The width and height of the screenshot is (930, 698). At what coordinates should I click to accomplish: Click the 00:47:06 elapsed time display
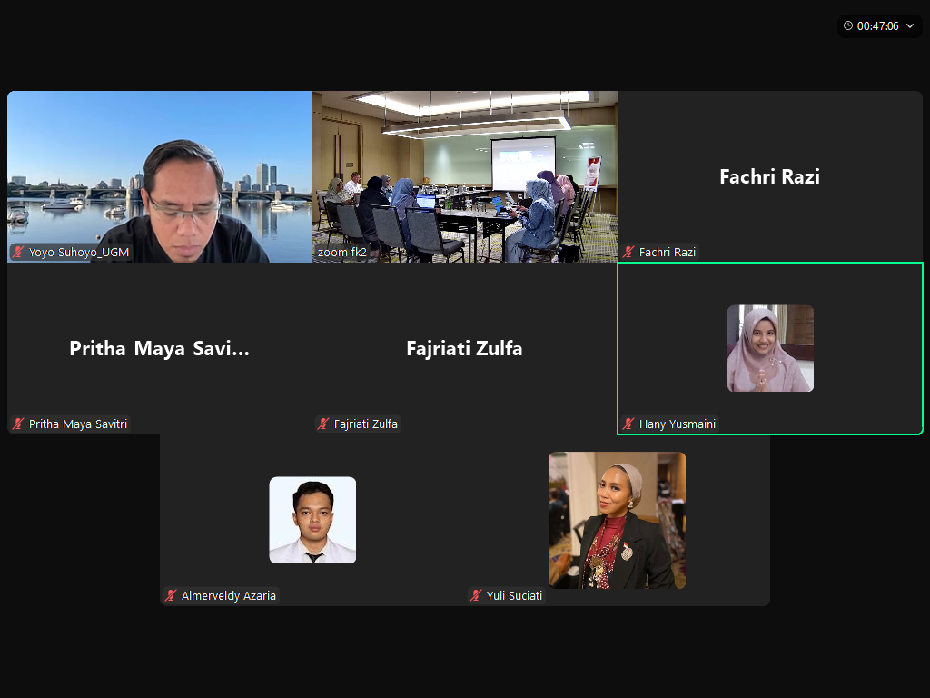tap(878, 26)
